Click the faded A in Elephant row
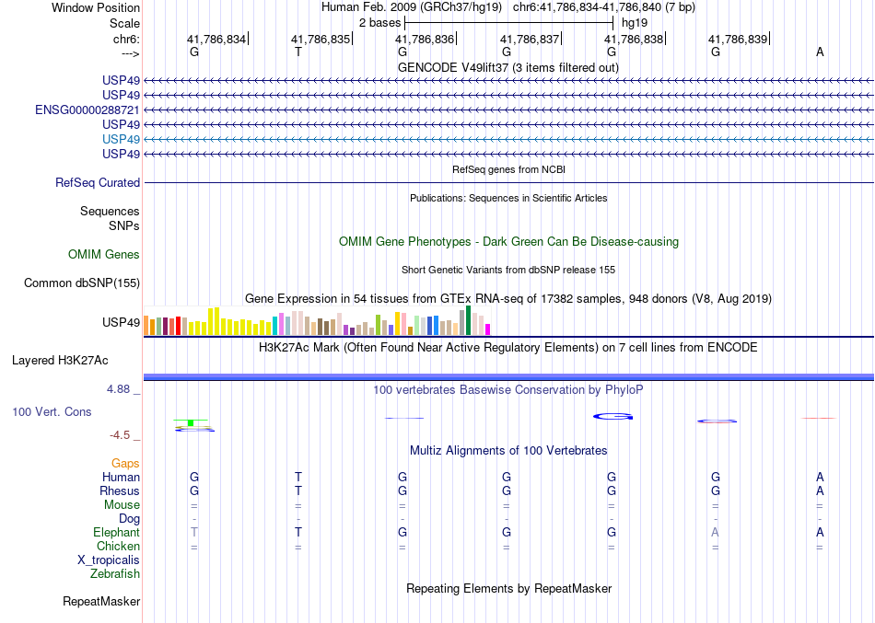The height and width of the screenshot is (623, 875). click(716, 532)
